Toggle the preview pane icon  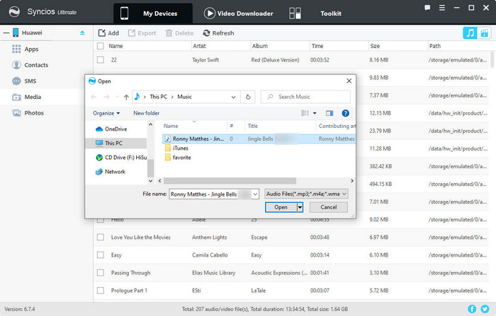[x=329, y=113]
